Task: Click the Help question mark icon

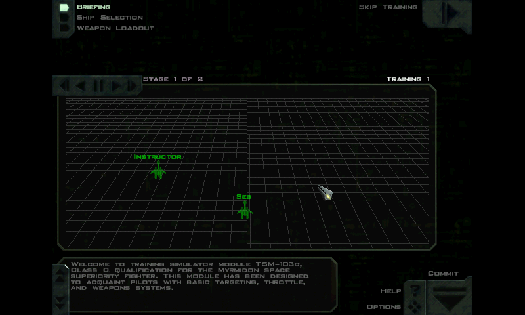Action: click(414, 290)
